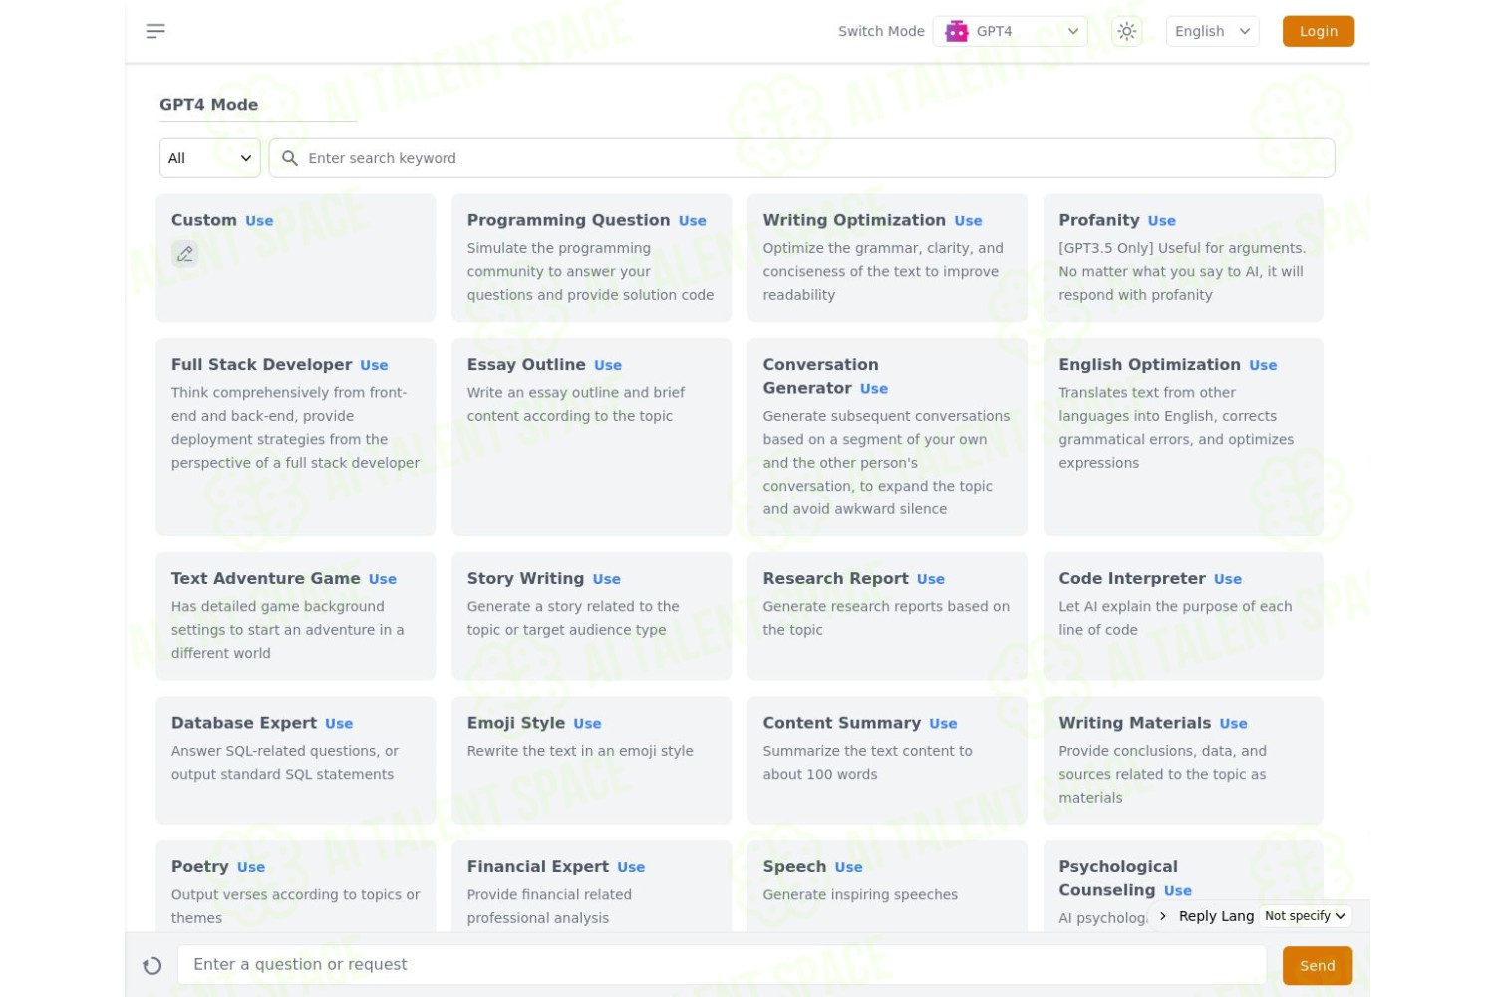The image size is (1495, 997).
Task: Click Use on Emoji Style
Action: [587, 724]
